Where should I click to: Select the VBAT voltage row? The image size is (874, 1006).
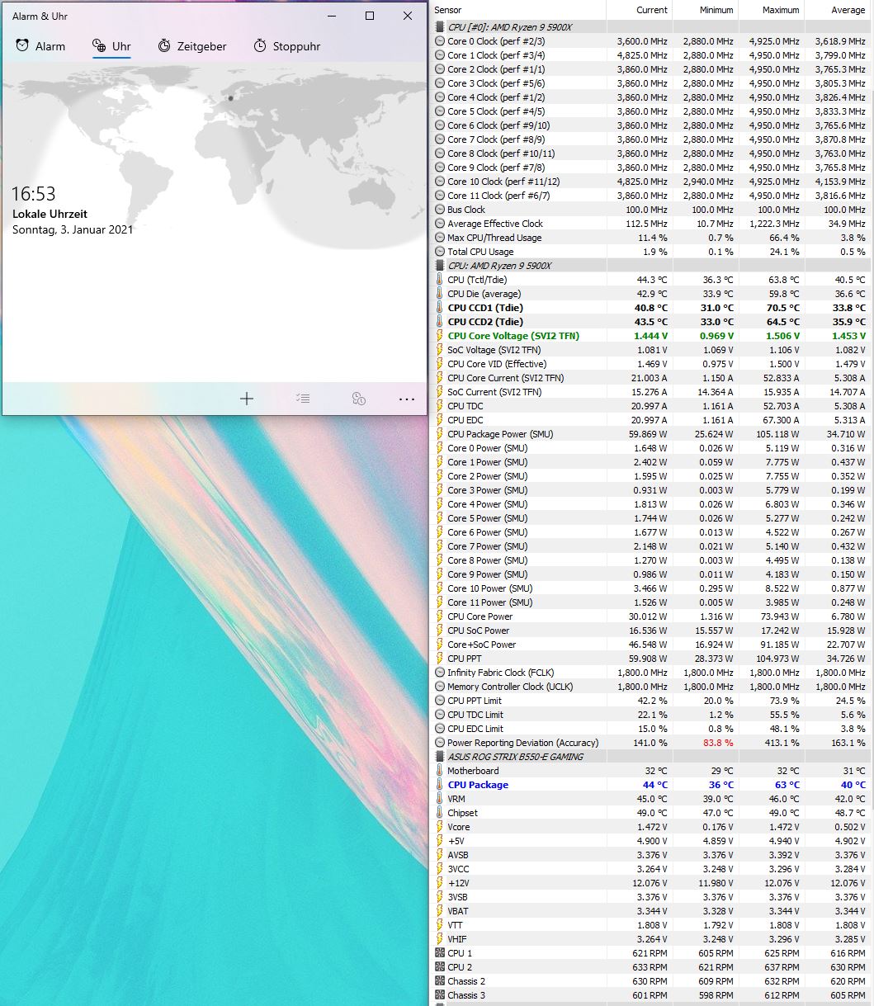pyautogui.click(x=652, y=911)
